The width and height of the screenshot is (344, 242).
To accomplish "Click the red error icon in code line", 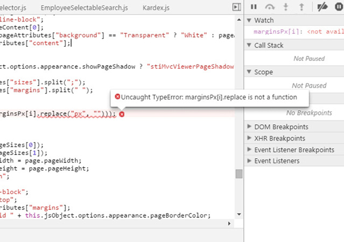I will [x=122, y=114].
